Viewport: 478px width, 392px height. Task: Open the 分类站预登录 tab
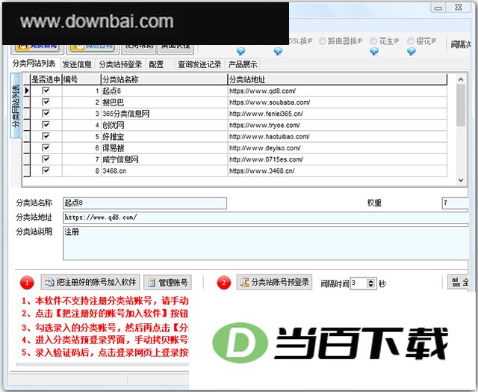click(120, 64)
